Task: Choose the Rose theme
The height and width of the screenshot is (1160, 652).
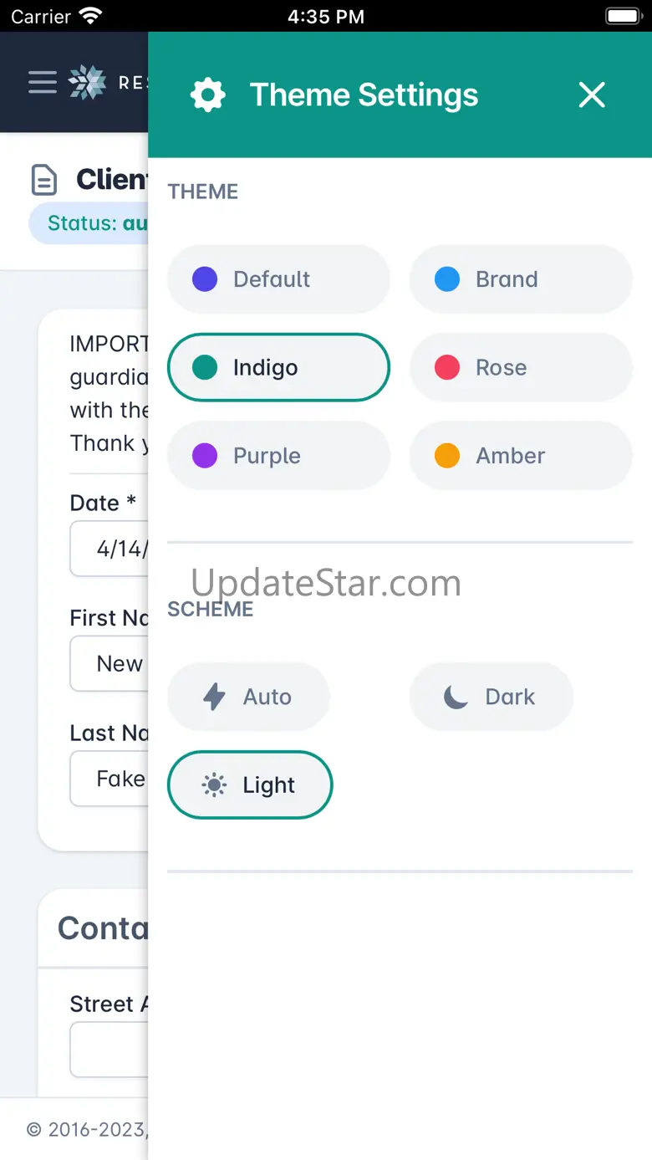Action: pos(521,368)
